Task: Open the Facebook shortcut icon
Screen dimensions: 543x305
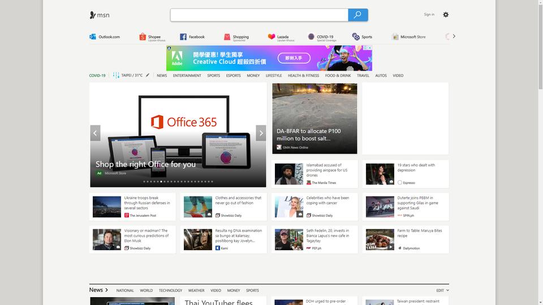Action: [183, 37]
